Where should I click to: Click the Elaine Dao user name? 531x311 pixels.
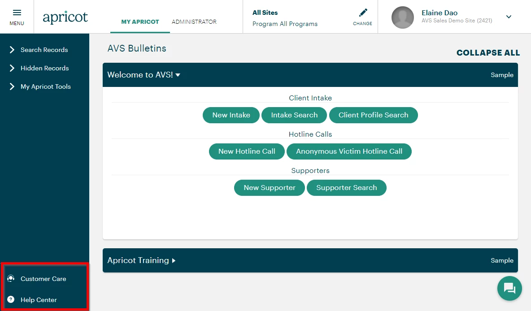[x=439, y=13]
